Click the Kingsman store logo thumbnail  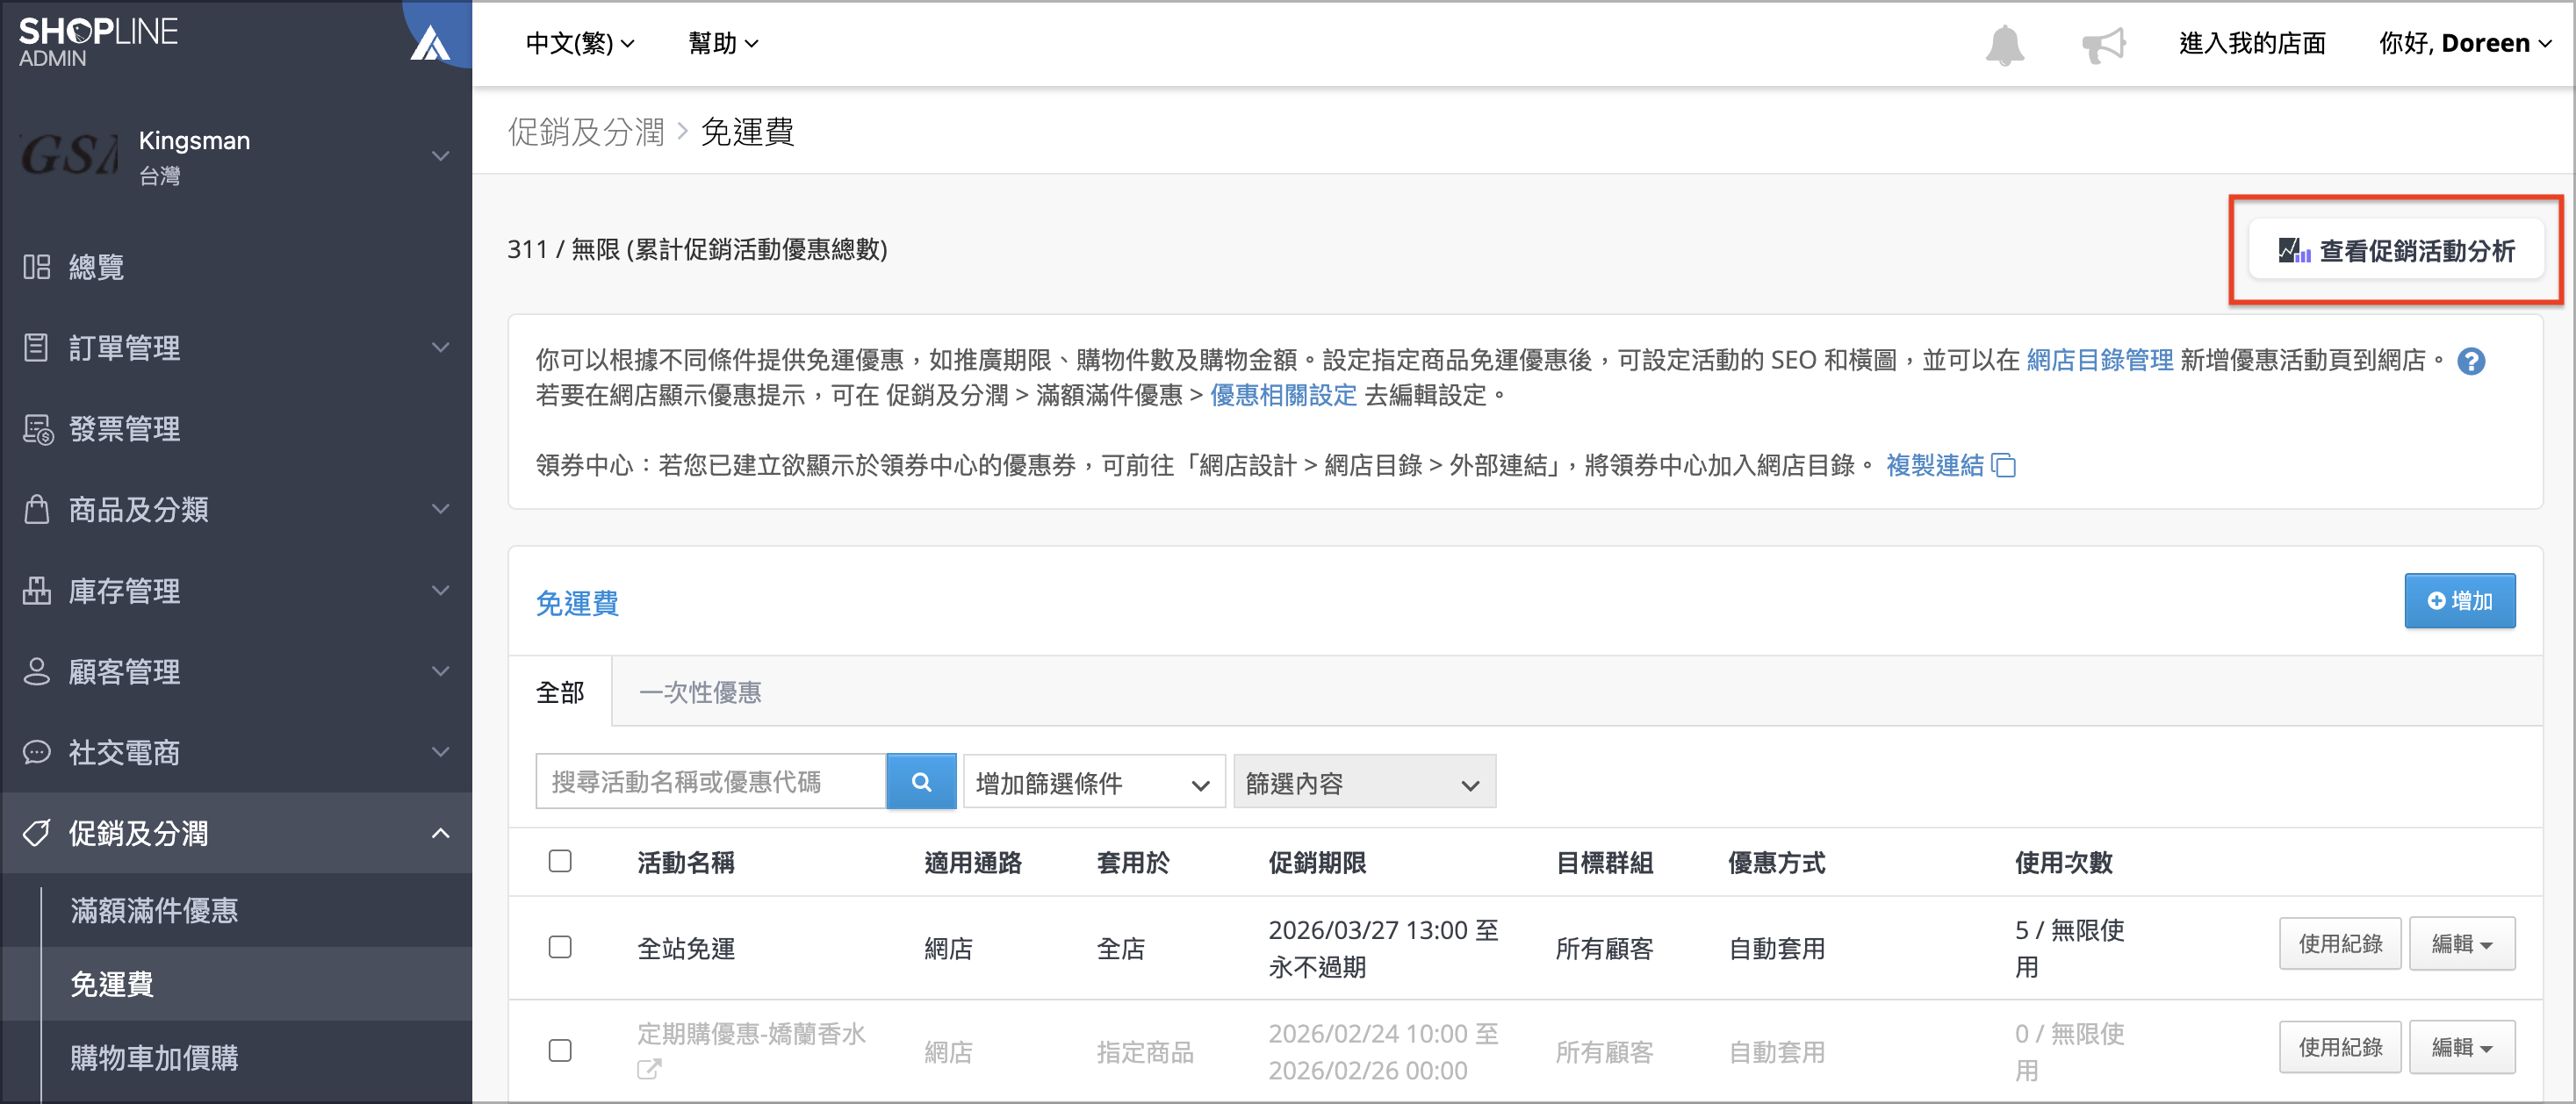click(x=69, y=154)
